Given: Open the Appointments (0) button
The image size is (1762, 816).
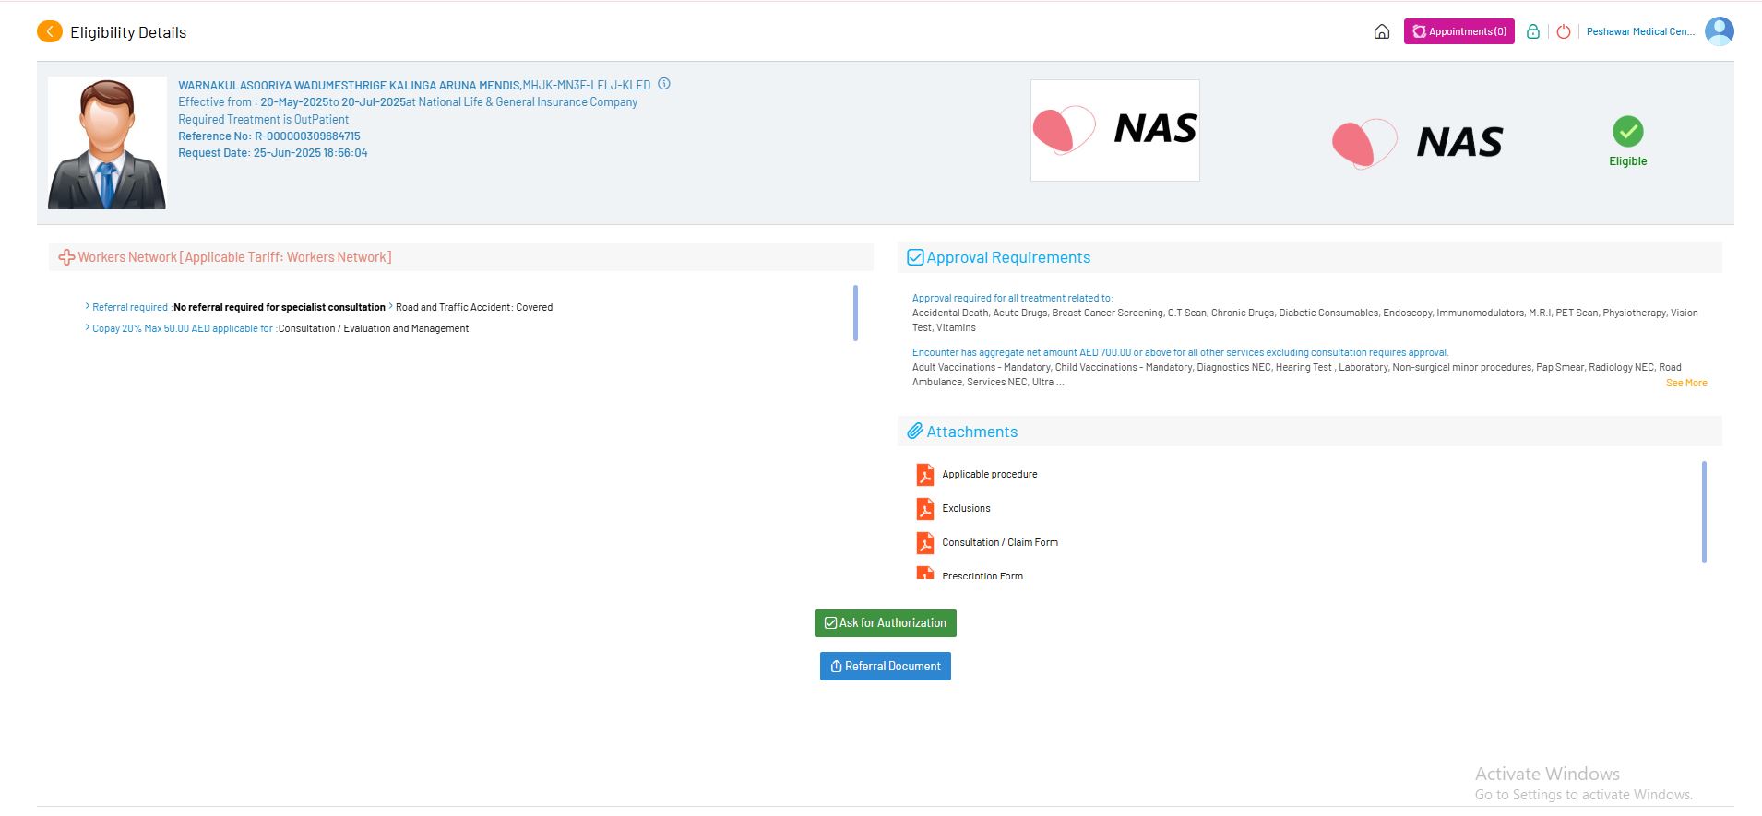Looking at the screenshot, I should 1459,31.
